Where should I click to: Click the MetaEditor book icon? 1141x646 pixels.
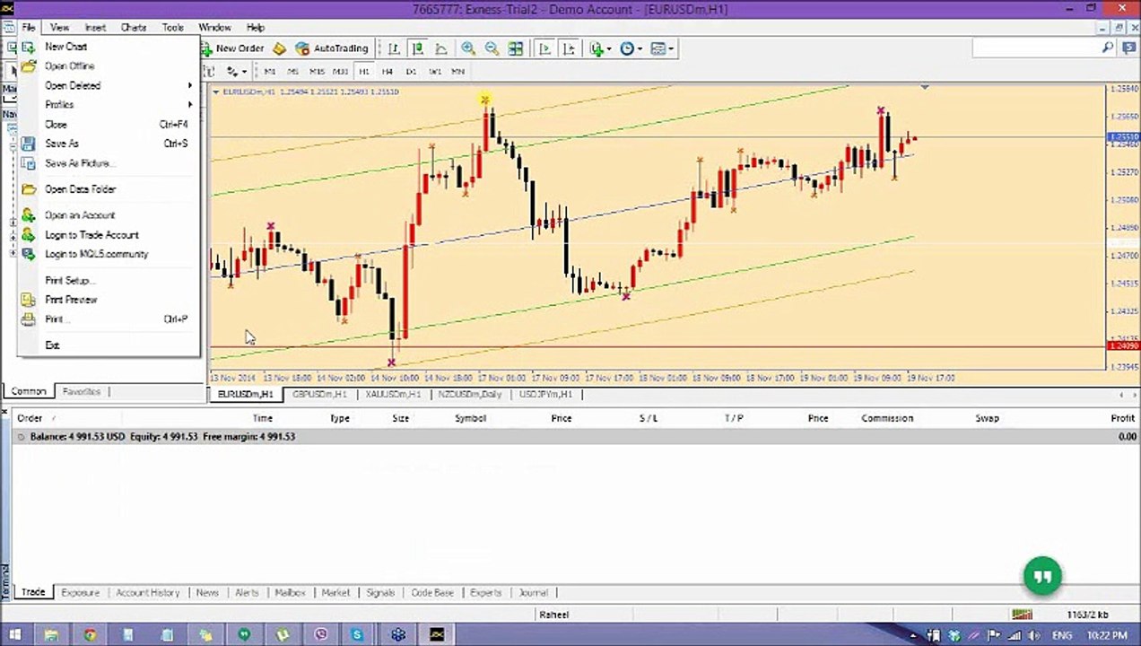279,48
